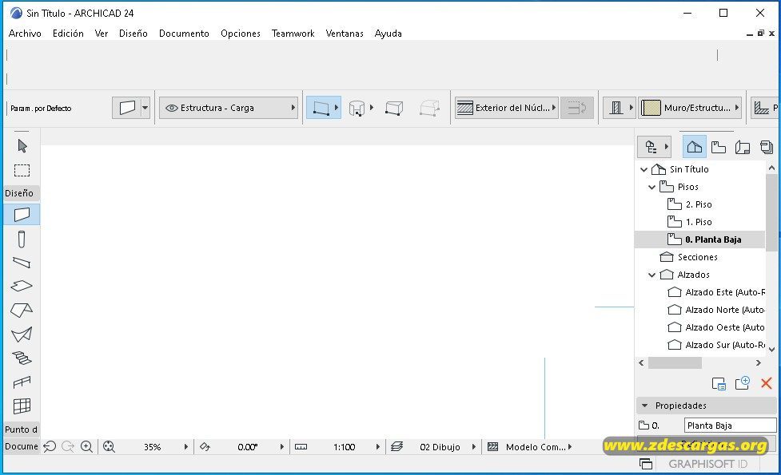
Task: Open the Muro/Estructu... building material dropdown
Action: tap(690, 108)
